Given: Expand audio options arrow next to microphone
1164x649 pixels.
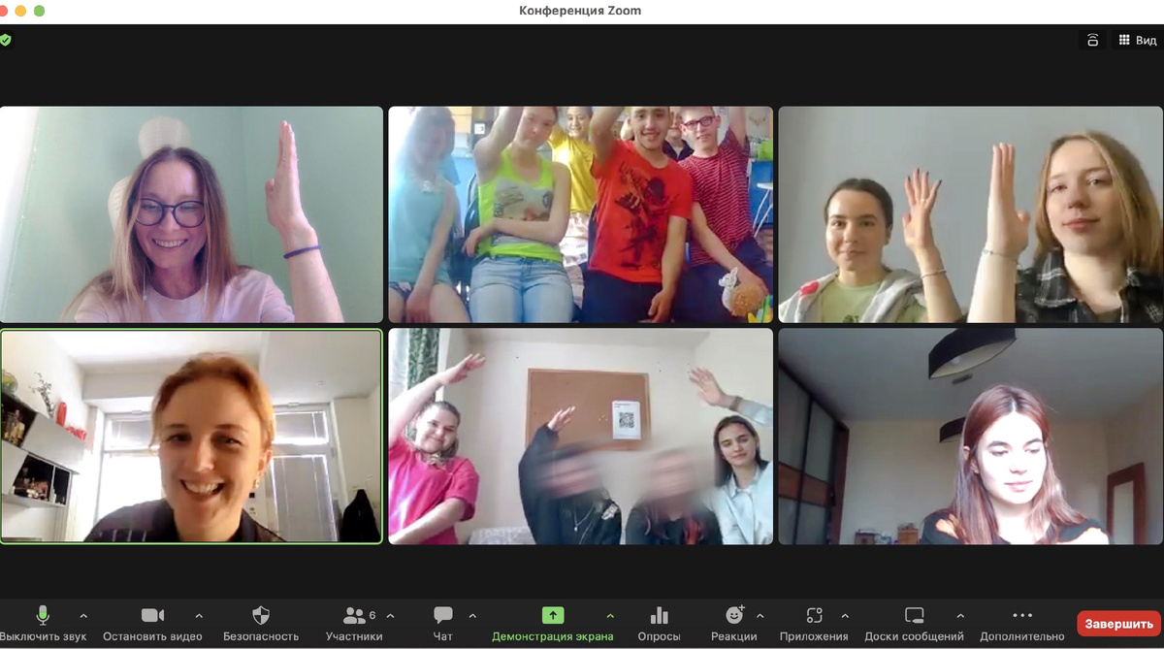Looking at the screenshot, I should pos(83,616).
